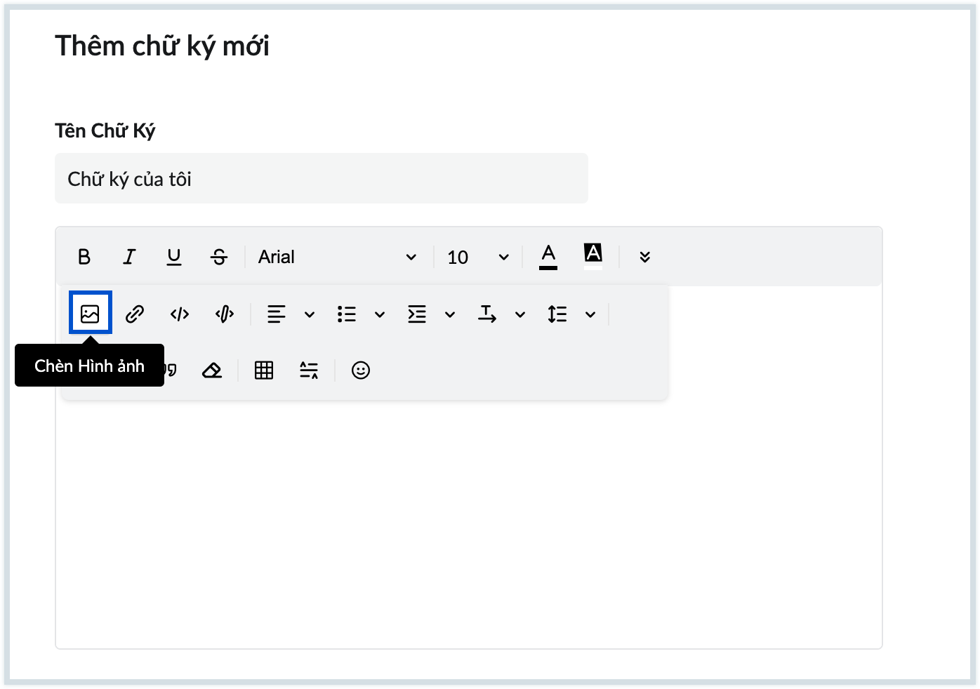Screen dimensions: 980x689
Task: Toggle bold formatting
Action: pyautogui.click(x=84, y=257)
